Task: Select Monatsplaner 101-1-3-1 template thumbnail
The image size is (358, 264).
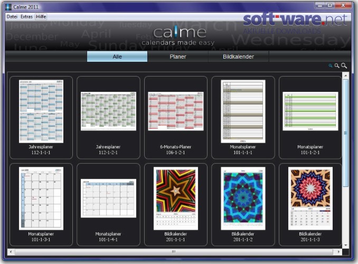Action: click(41, 199)
